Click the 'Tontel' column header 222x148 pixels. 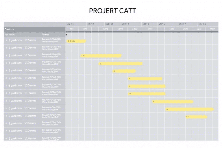[46, 35]
